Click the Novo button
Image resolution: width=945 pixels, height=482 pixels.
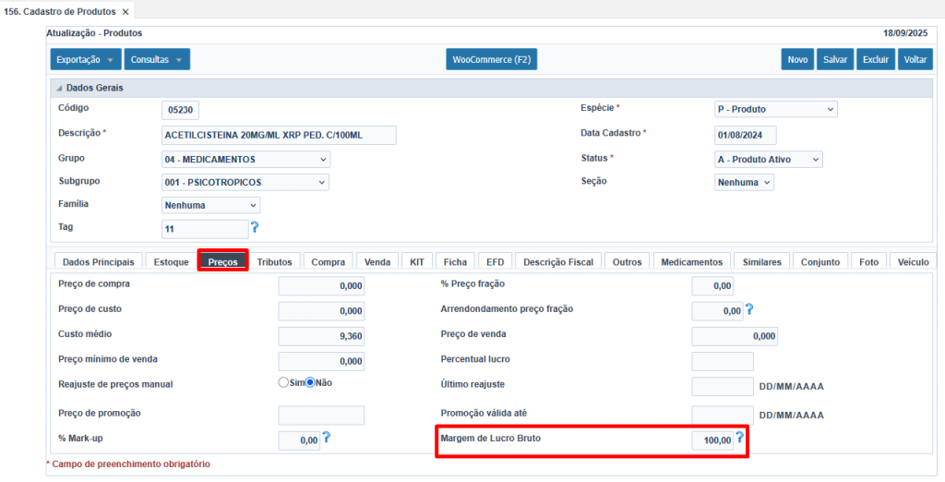click(x=797, y=60)
